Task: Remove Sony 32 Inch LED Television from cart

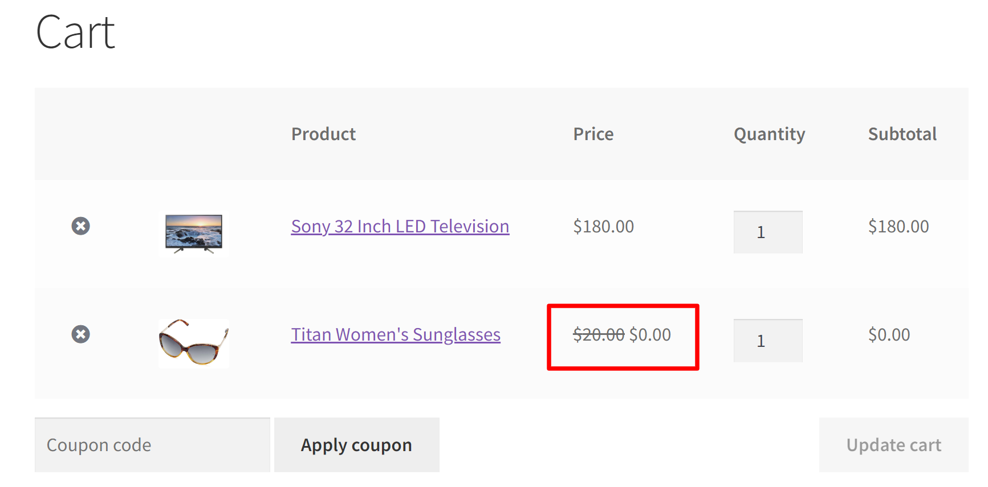Action: click(80, 226)
